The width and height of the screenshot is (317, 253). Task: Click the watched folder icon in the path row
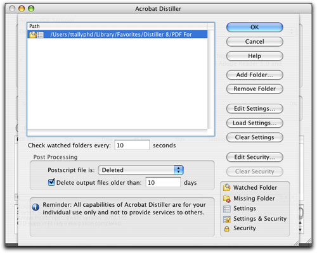click(x=33, y=34)
